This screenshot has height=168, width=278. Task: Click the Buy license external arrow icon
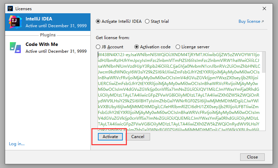(263, 21)
